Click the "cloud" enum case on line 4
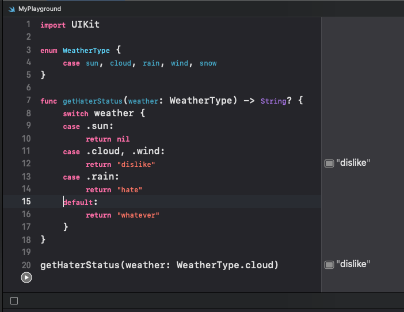The image size is (404, 312). (121, 63)
